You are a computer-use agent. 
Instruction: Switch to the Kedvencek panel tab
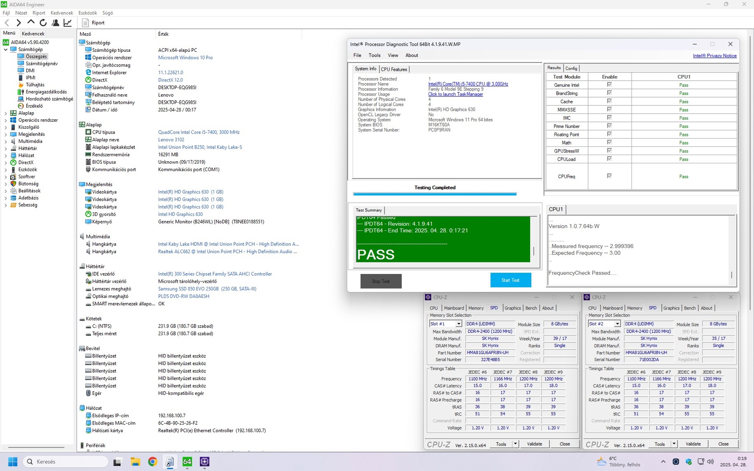click(33, 34)
